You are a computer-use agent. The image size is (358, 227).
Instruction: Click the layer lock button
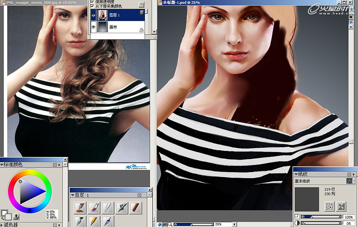(x=141, y=4)
